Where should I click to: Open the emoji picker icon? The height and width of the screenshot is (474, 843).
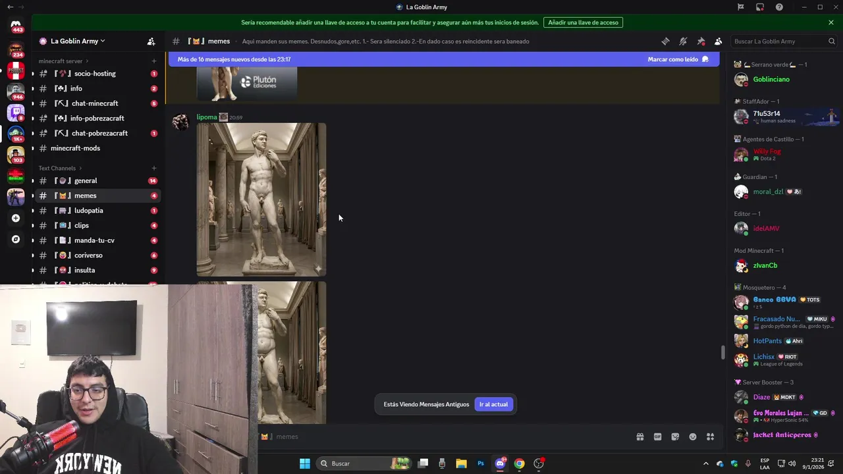[693, 436]
